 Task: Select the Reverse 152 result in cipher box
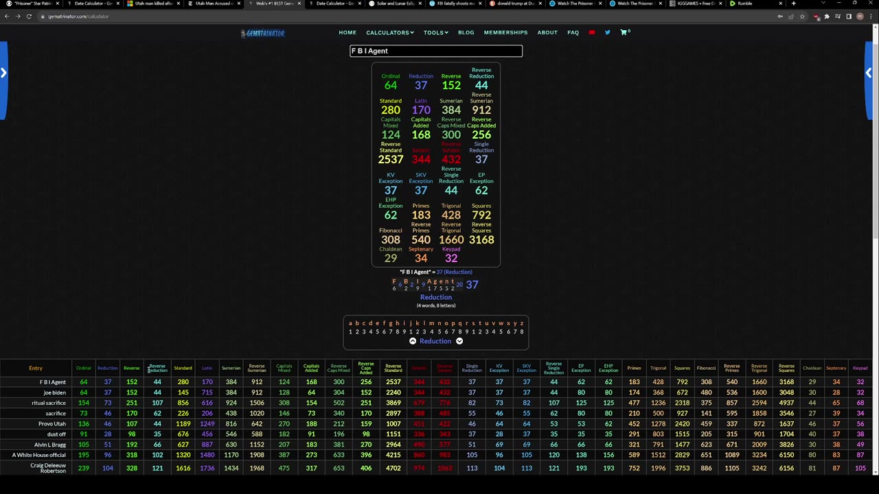click(451, 82)
